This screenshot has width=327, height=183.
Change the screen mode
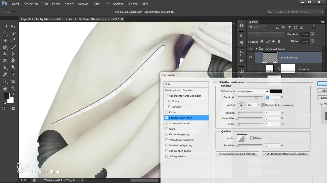13,109
